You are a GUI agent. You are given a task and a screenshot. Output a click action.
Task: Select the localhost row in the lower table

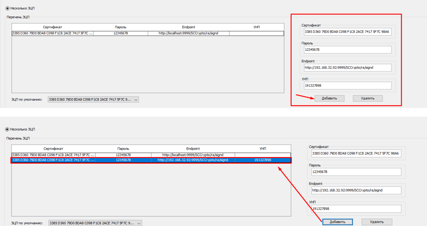(151, 155)
